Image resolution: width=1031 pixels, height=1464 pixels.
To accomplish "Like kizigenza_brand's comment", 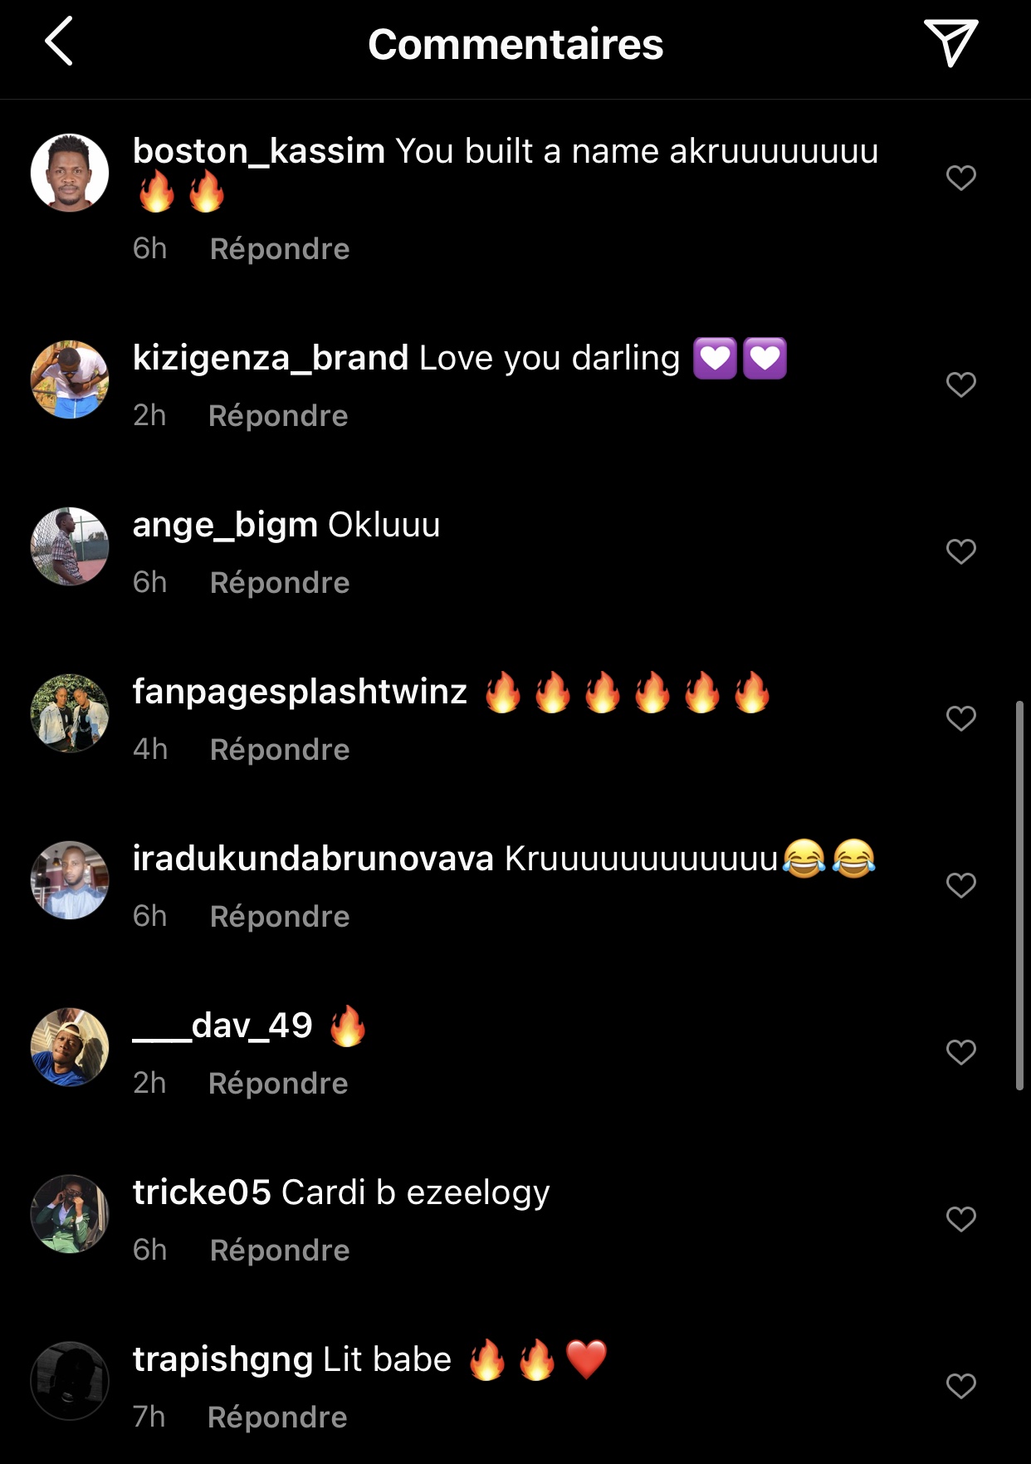I will pyautogui.click(x=960, y=384).
